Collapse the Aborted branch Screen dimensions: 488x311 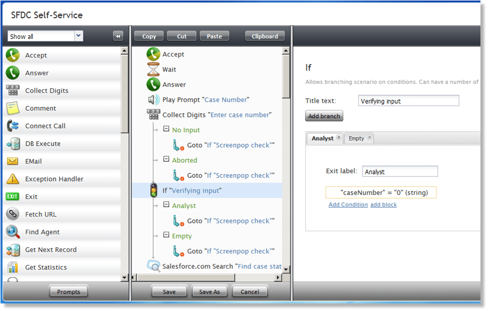[x=166, y=159]
